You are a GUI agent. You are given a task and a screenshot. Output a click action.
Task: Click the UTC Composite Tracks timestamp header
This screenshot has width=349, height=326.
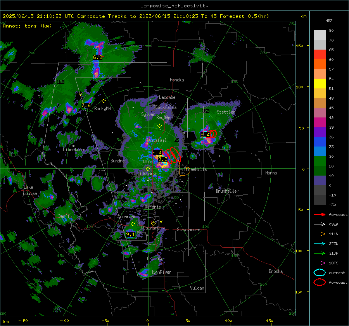[x=136, y=16]
